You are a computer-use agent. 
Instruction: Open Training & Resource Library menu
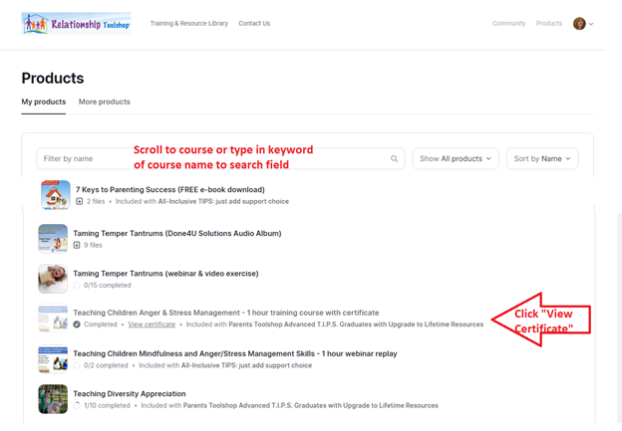[188, 23]
